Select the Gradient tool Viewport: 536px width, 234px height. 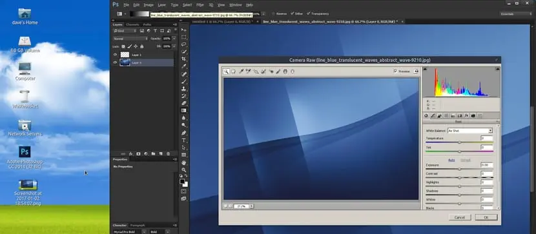click(x=184, y=110)
